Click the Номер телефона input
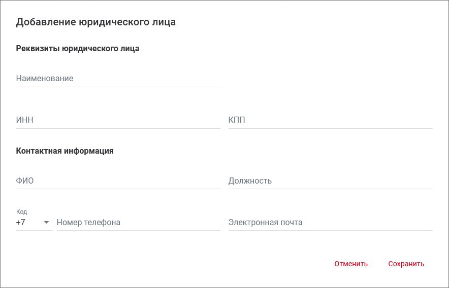 point(138,223)
